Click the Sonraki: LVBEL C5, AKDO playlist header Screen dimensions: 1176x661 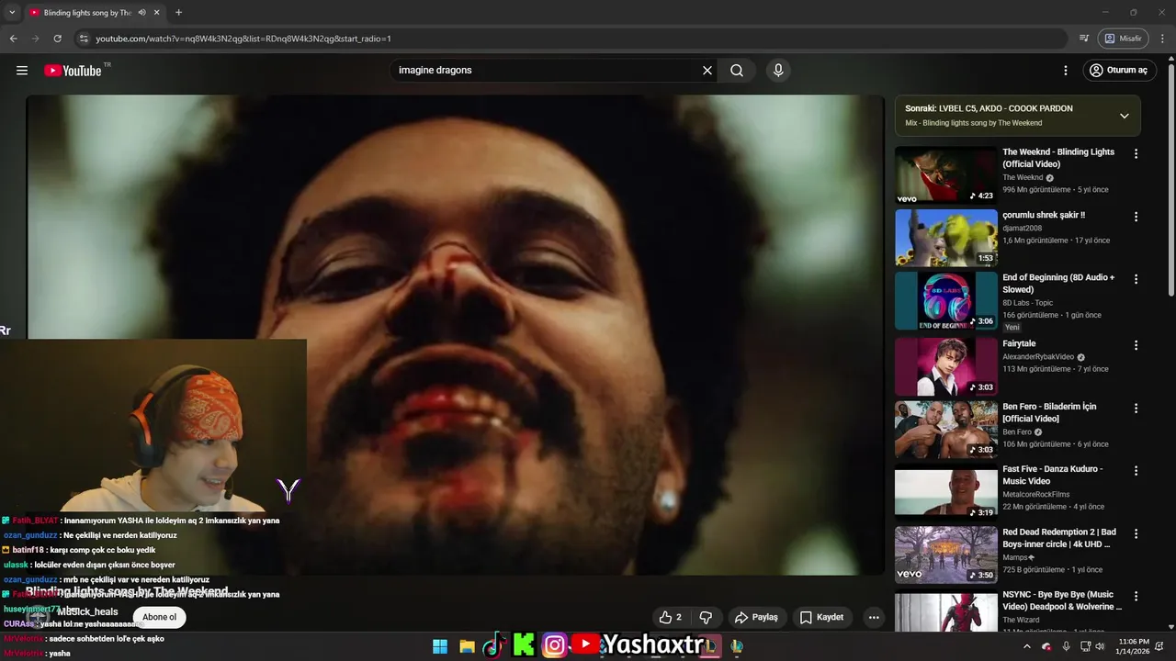[1018, 116]
